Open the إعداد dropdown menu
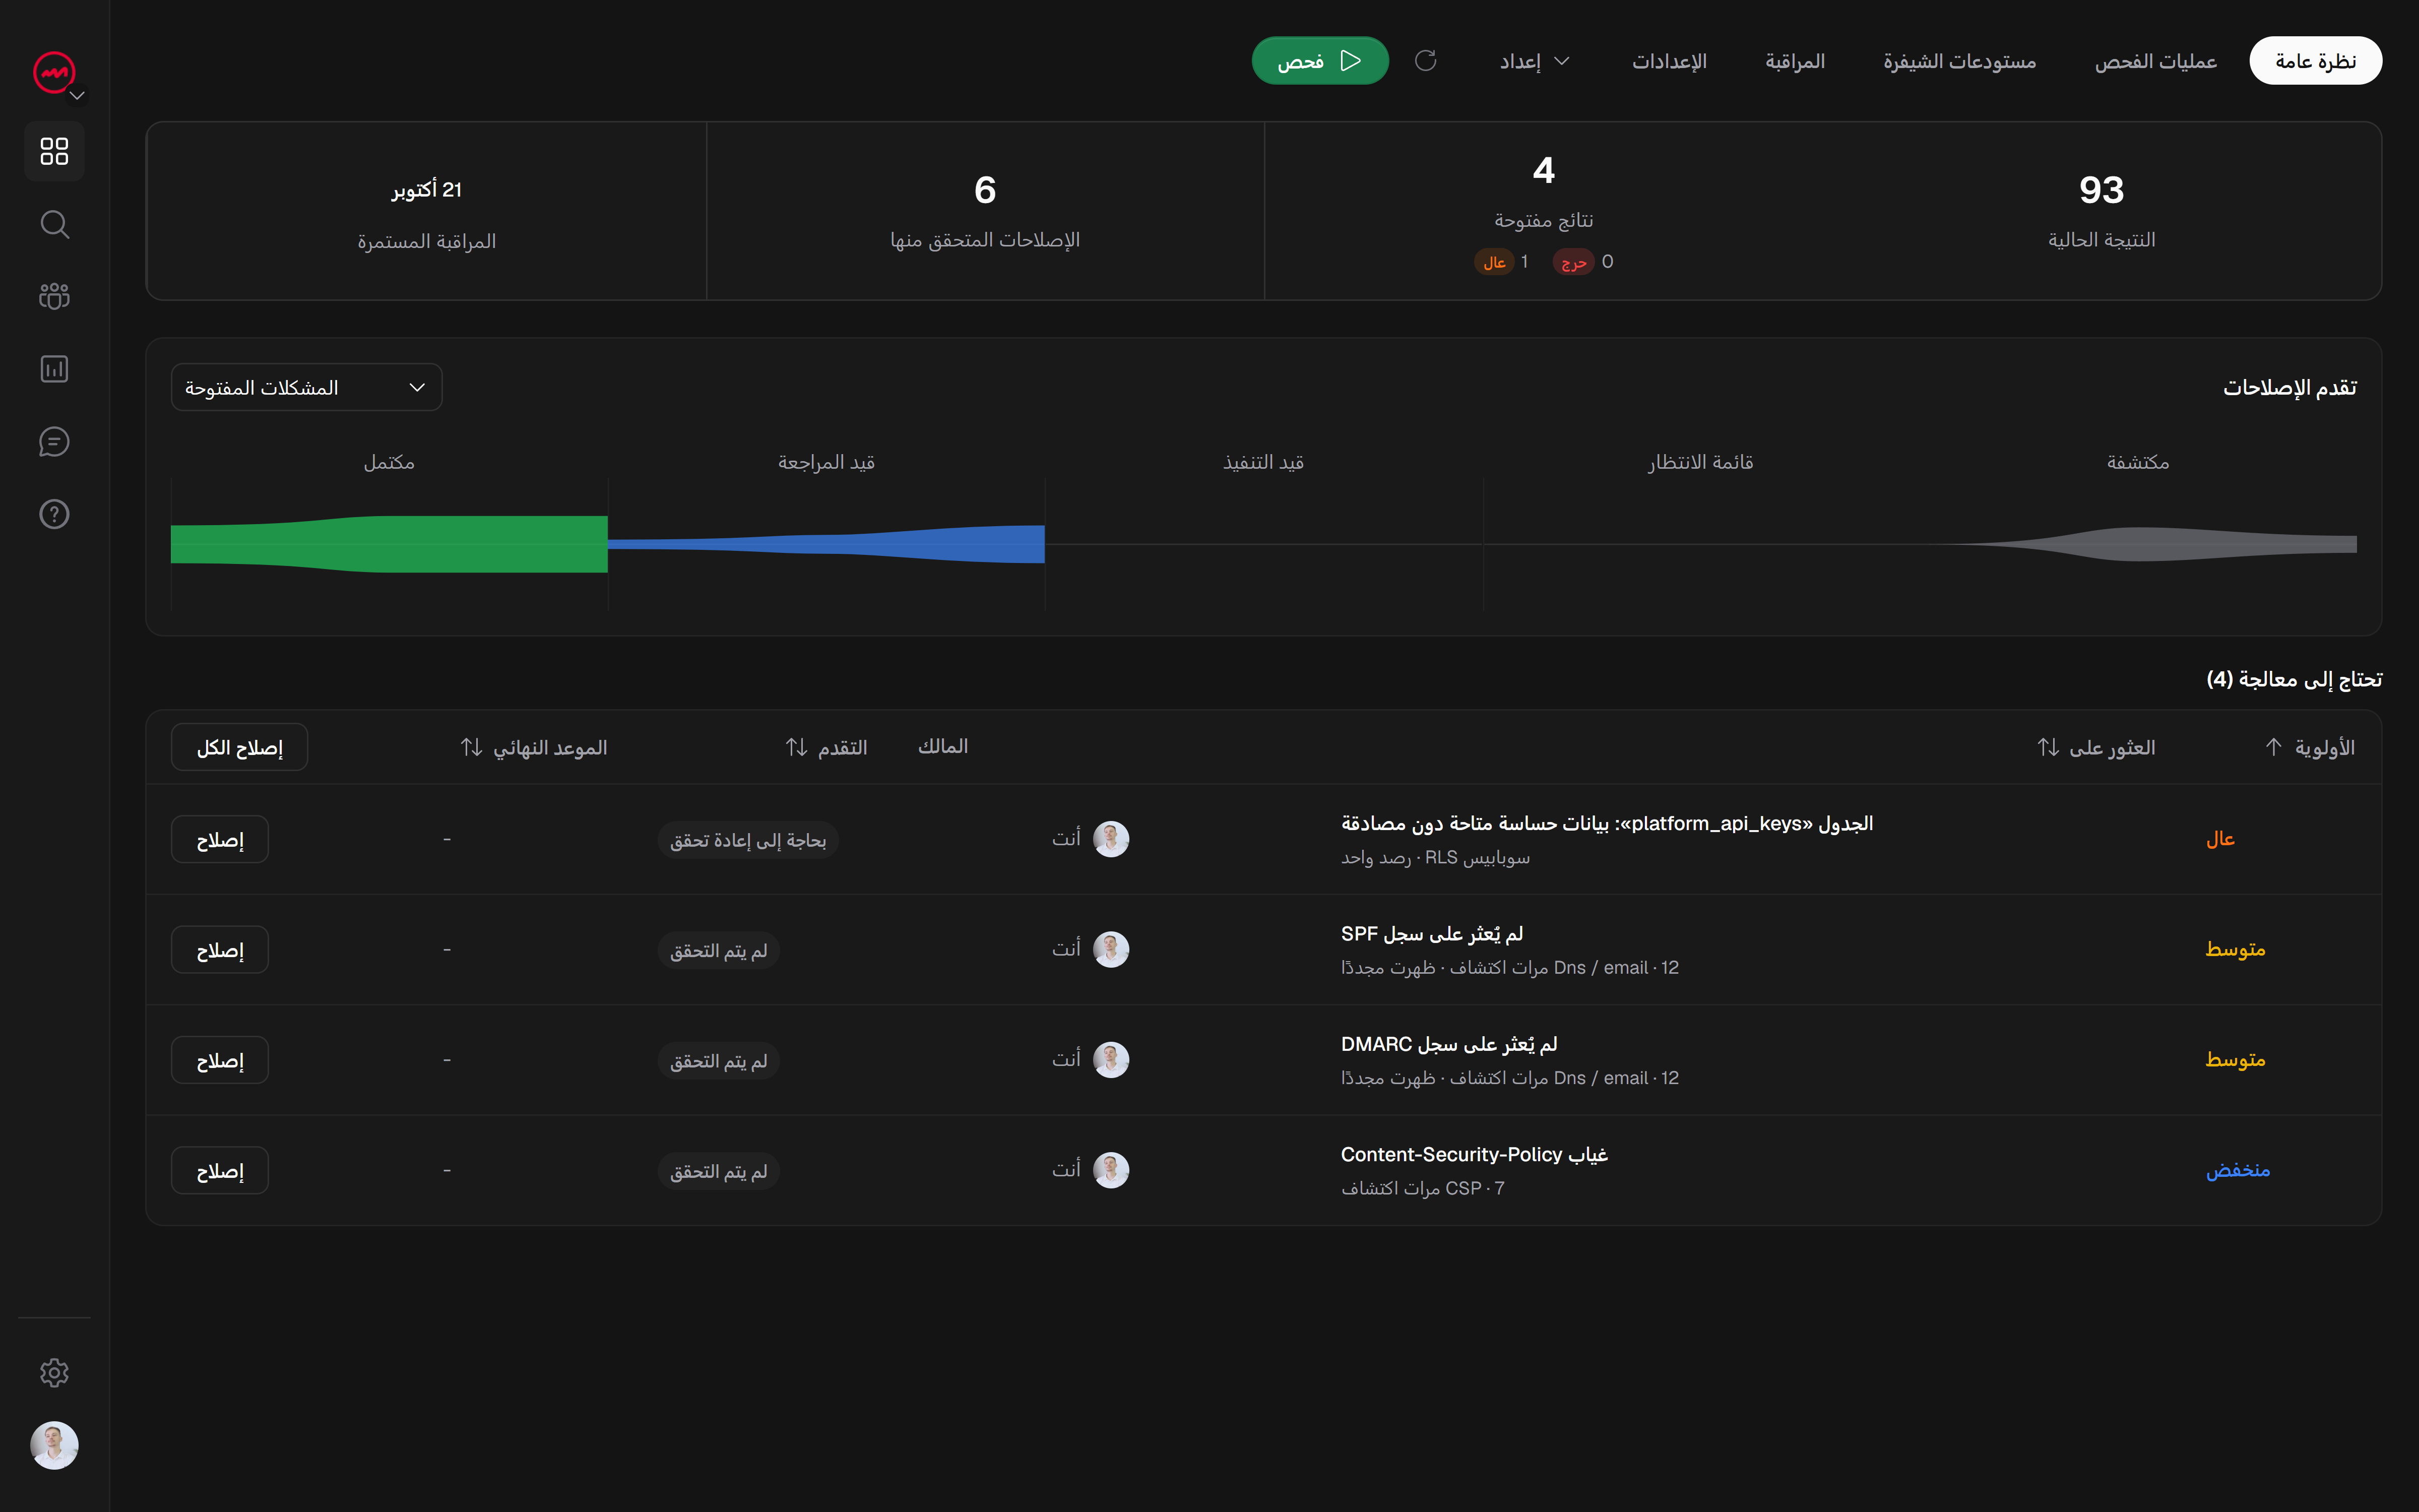This screenshot has height=1512, width=2419. [x=1535, y=61]
